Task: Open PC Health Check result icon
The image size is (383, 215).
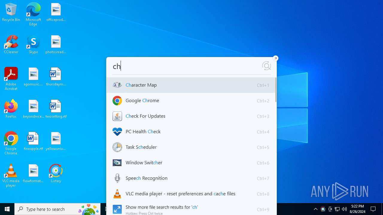Action: coord(117,132)
